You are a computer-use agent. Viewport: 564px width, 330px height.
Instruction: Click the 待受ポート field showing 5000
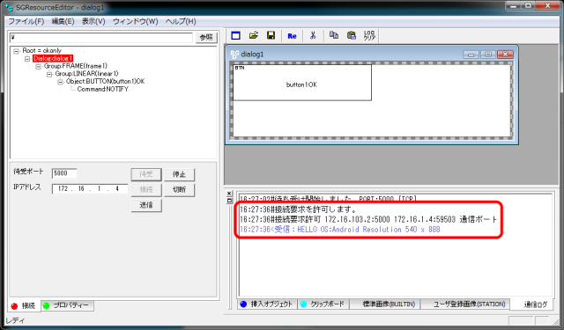point(64,173)
